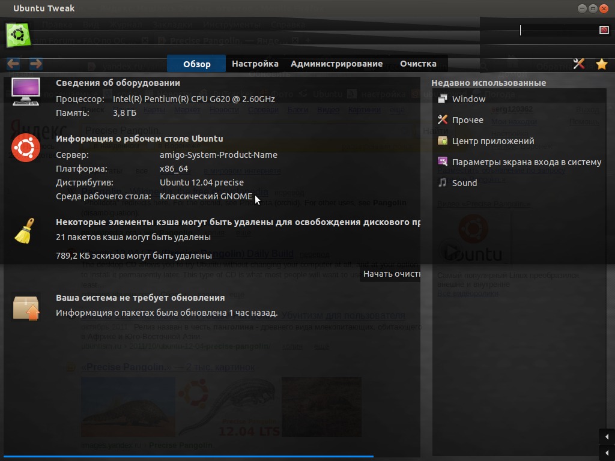Select the processor value Intel Pentium G620
The height and width of the screenshot is (461, 615).
(194, 99)
